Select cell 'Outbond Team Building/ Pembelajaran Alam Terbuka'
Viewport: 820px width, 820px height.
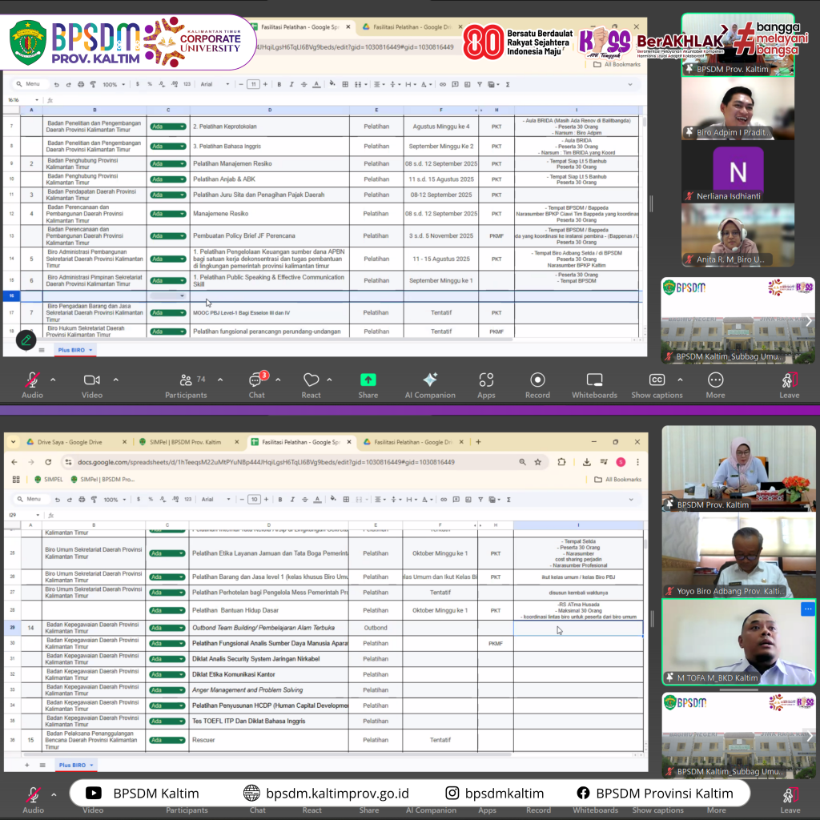pyautogui.click(x=269, y=628)
